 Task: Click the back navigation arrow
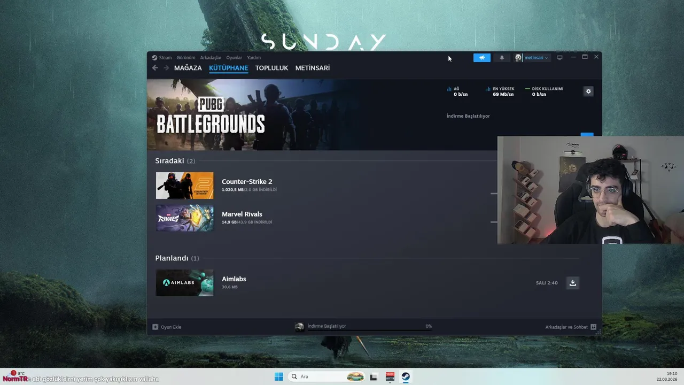tap(155, 68)
